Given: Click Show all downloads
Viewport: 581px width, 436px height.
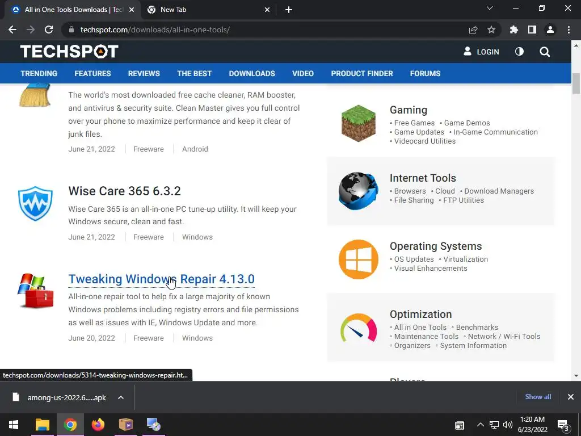Looking at the screenshot, I should (x=538, y=397).
